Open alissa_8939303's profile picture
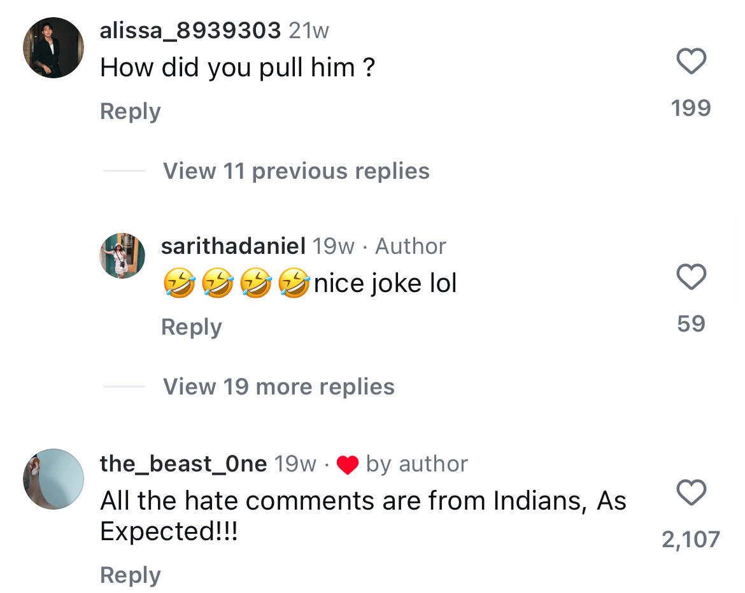This screenshot has width=745, height=593. coord(53,48)
